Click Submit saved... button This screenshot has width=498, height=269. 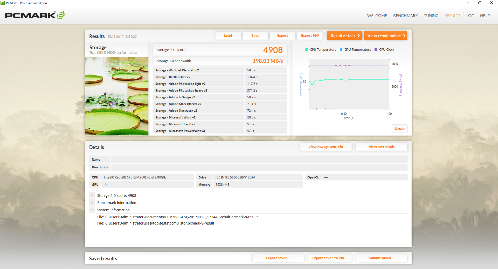tap(382, 258)
